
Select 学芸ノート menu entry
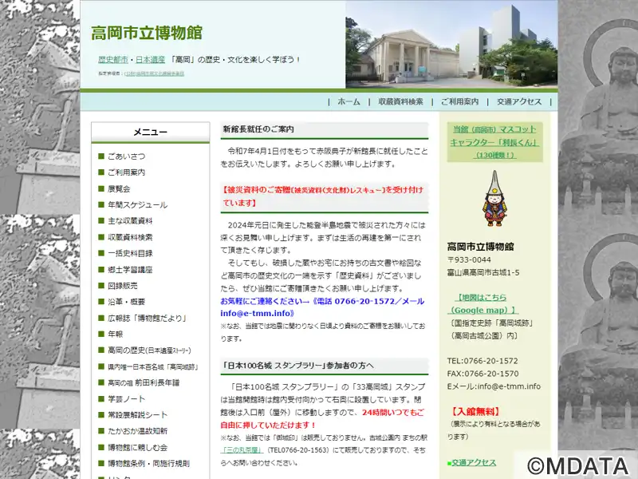coord(127,398)
